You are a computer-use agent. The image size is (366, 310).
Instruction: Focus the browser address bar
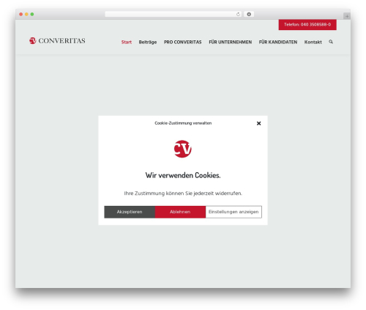click(173, 15)
